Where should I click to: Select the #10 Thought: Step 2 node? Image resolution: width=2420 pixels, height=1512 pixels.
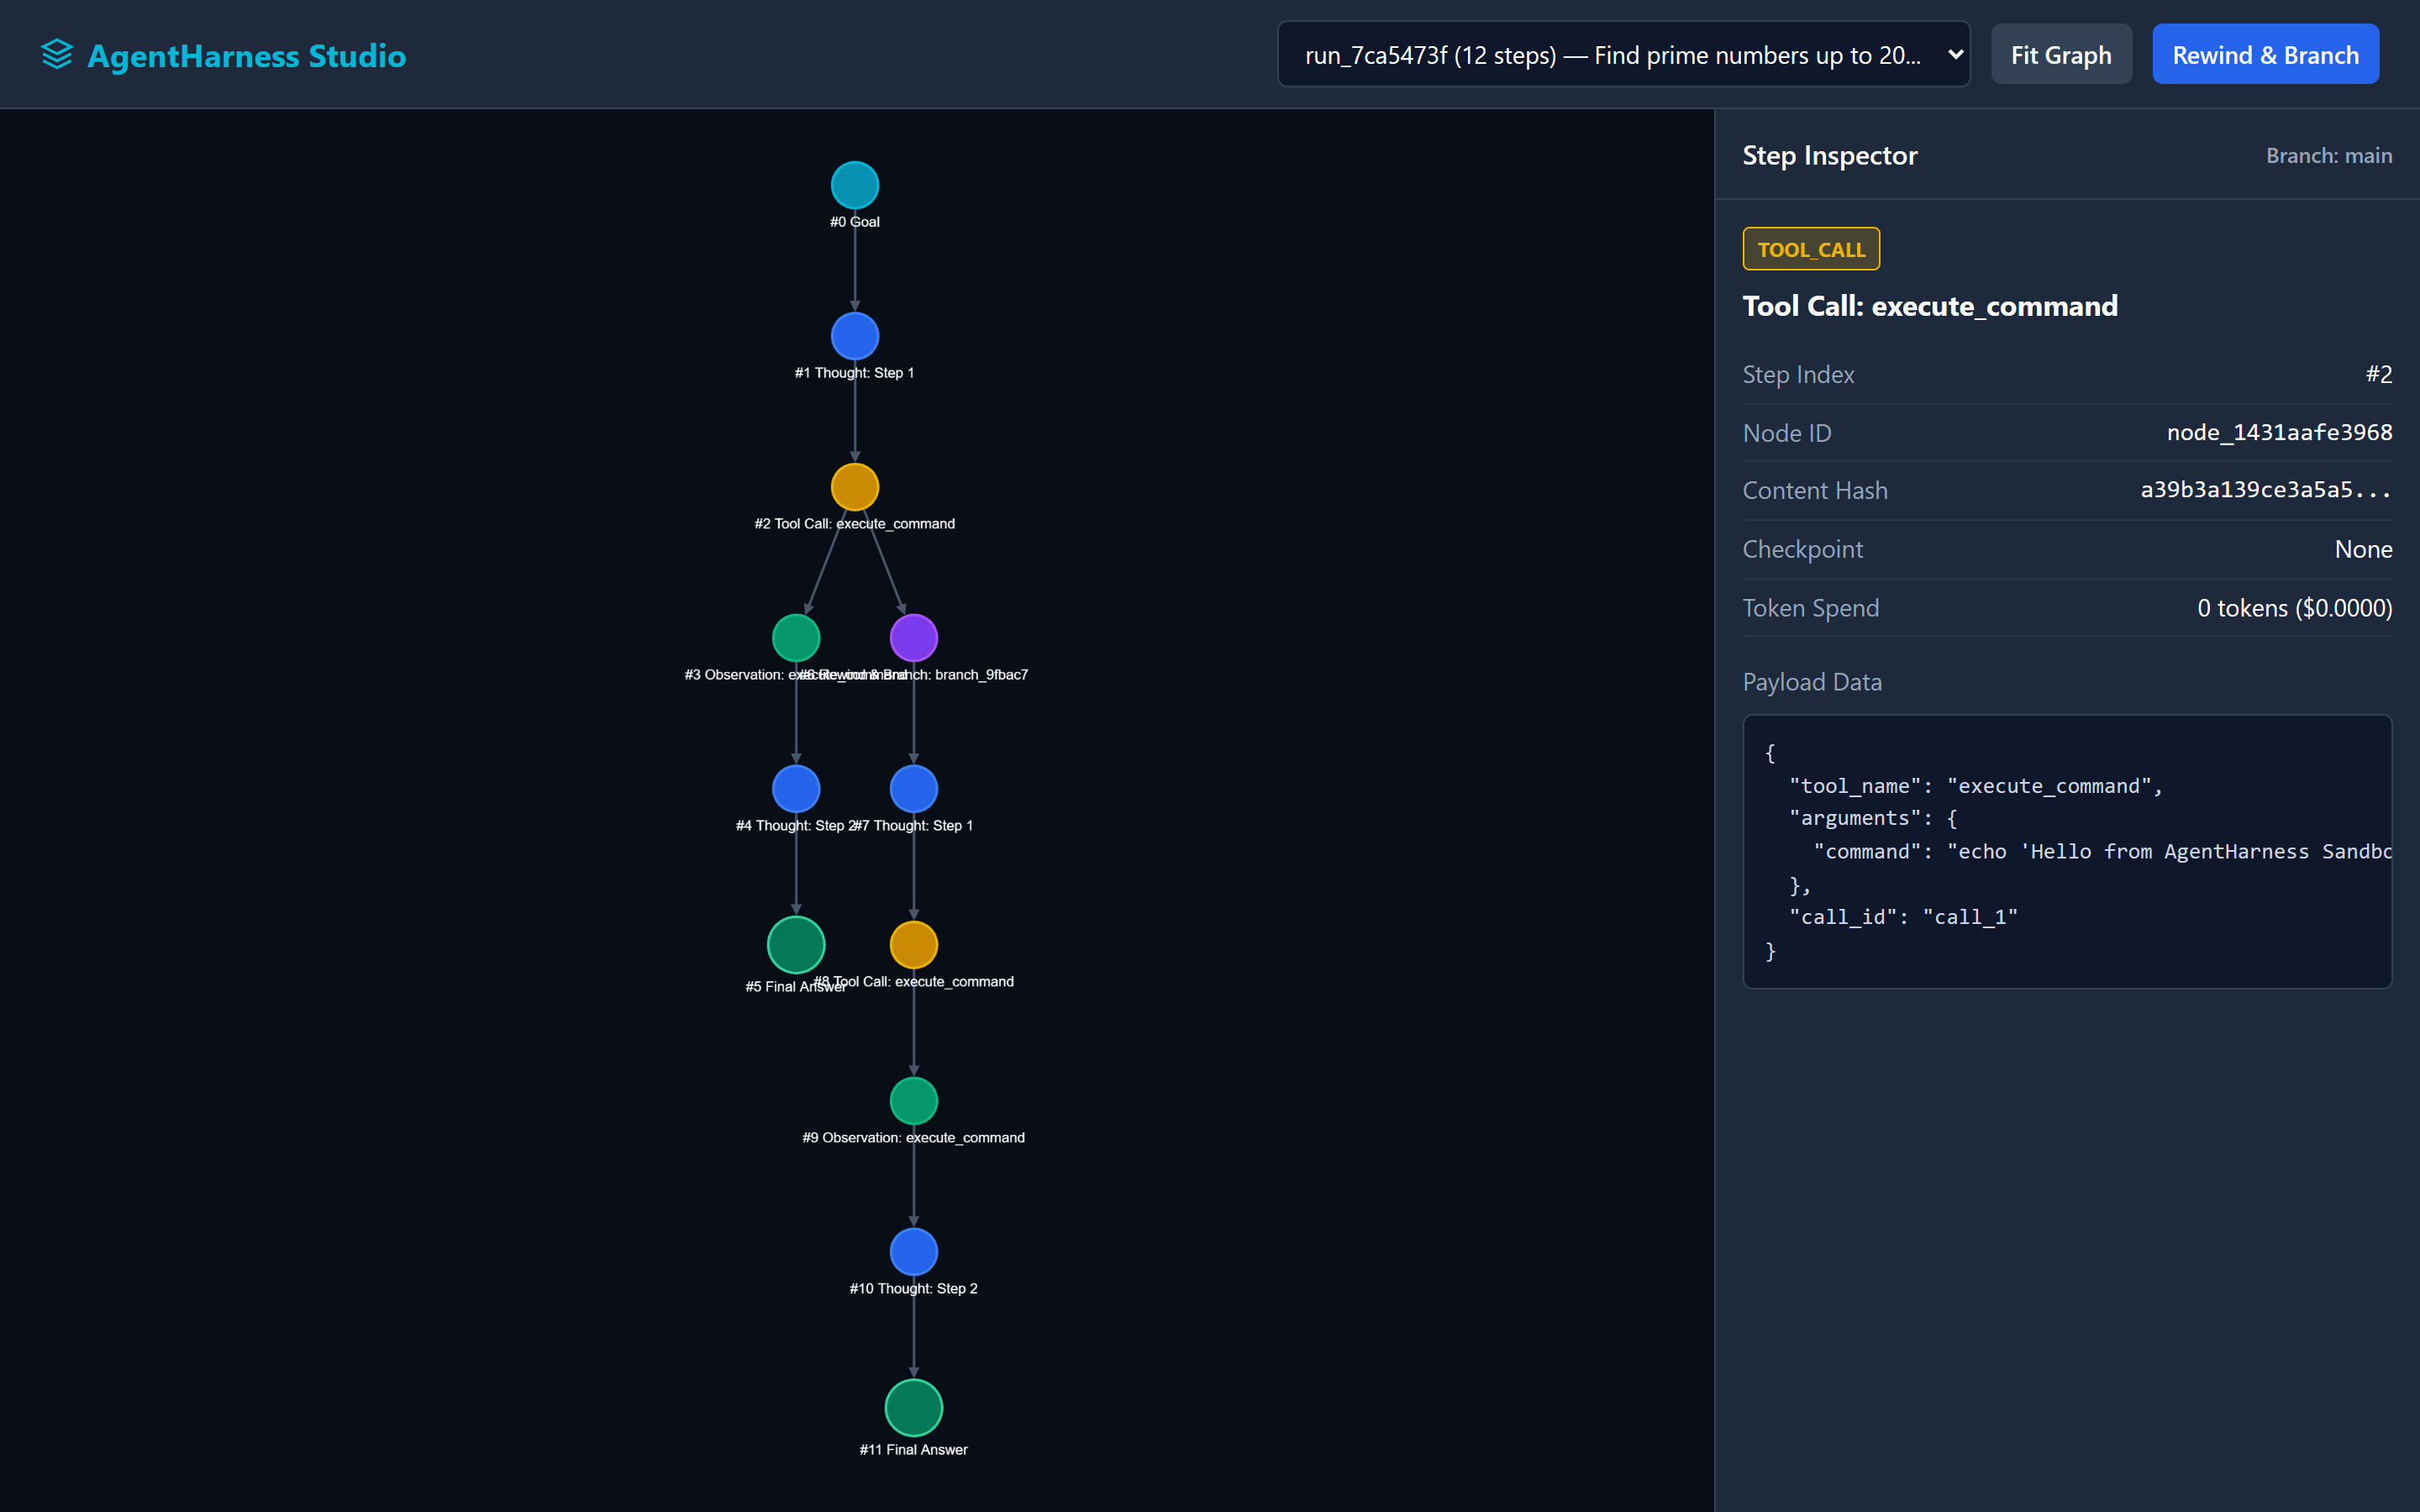913,1252
